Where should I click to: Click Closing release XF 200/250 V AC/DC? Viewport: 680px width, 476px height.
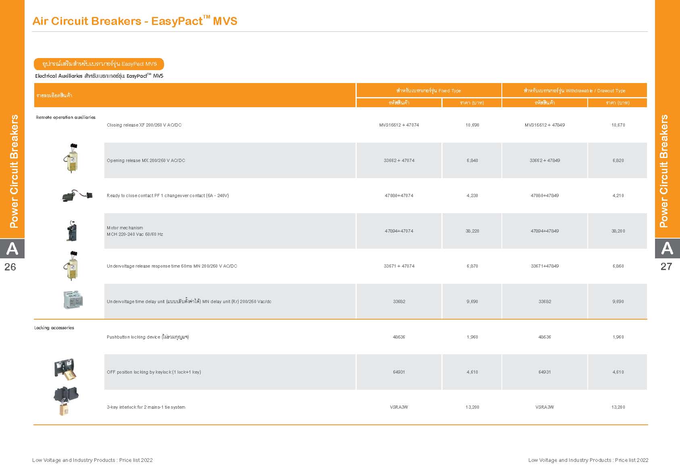pyautogui.click(x=144, y=125)
